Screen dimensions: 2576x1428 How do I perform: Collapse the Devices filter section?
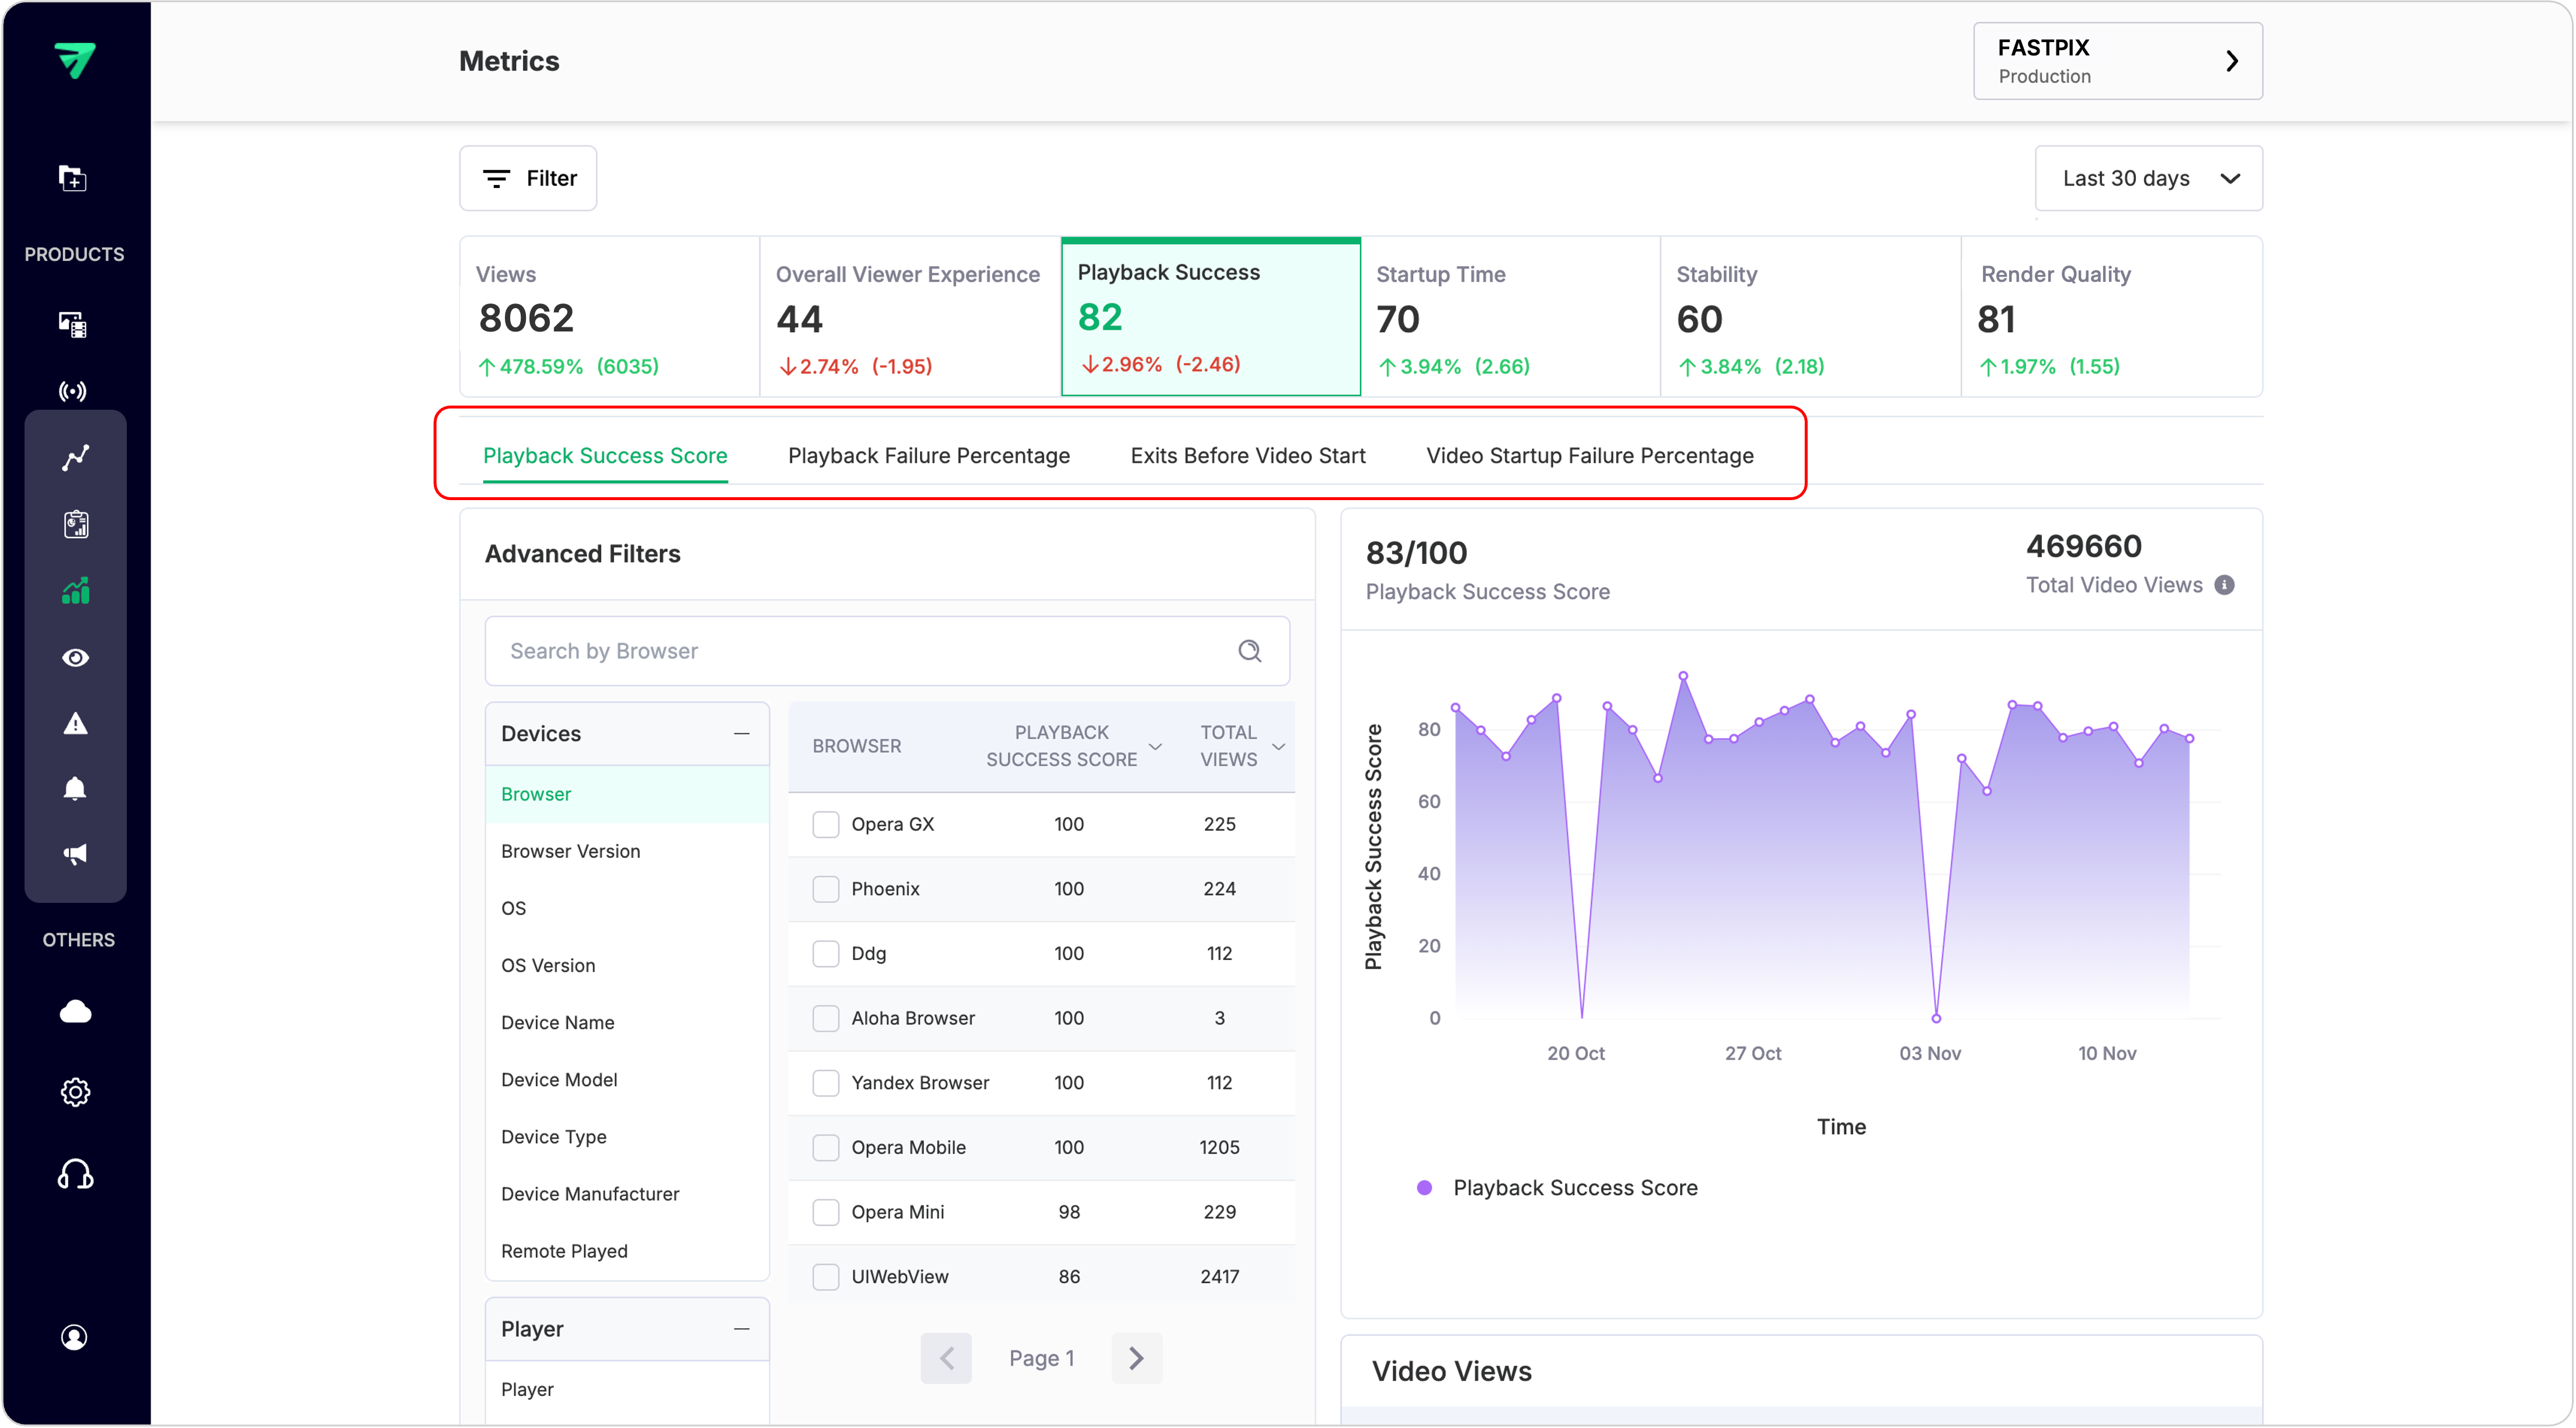741,733
